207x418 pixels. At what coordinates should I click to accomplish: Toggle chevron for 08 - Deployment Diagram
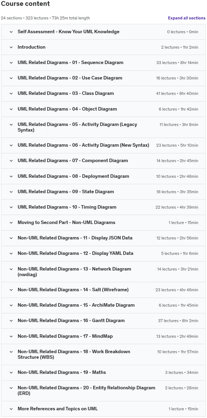pos(11,176)
